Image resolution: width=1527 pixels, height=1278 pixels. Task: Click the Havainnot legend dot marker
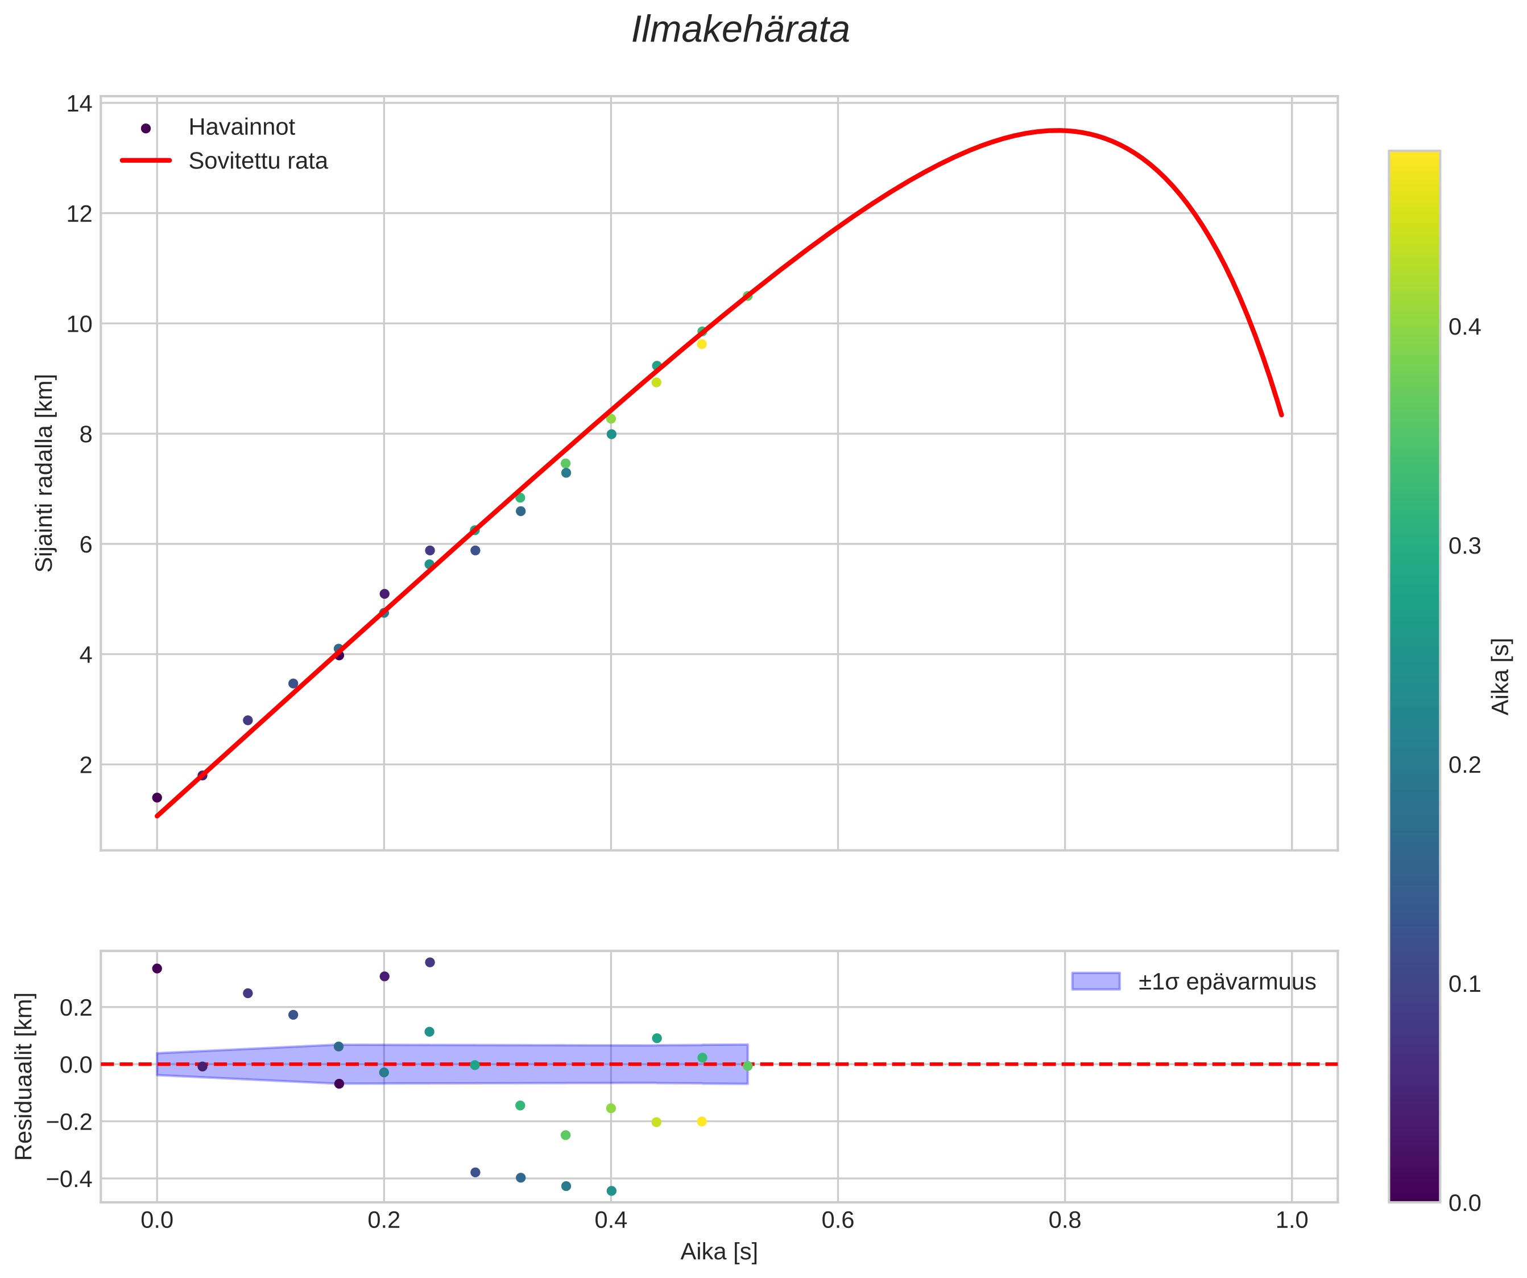click(x=146, y=128)
